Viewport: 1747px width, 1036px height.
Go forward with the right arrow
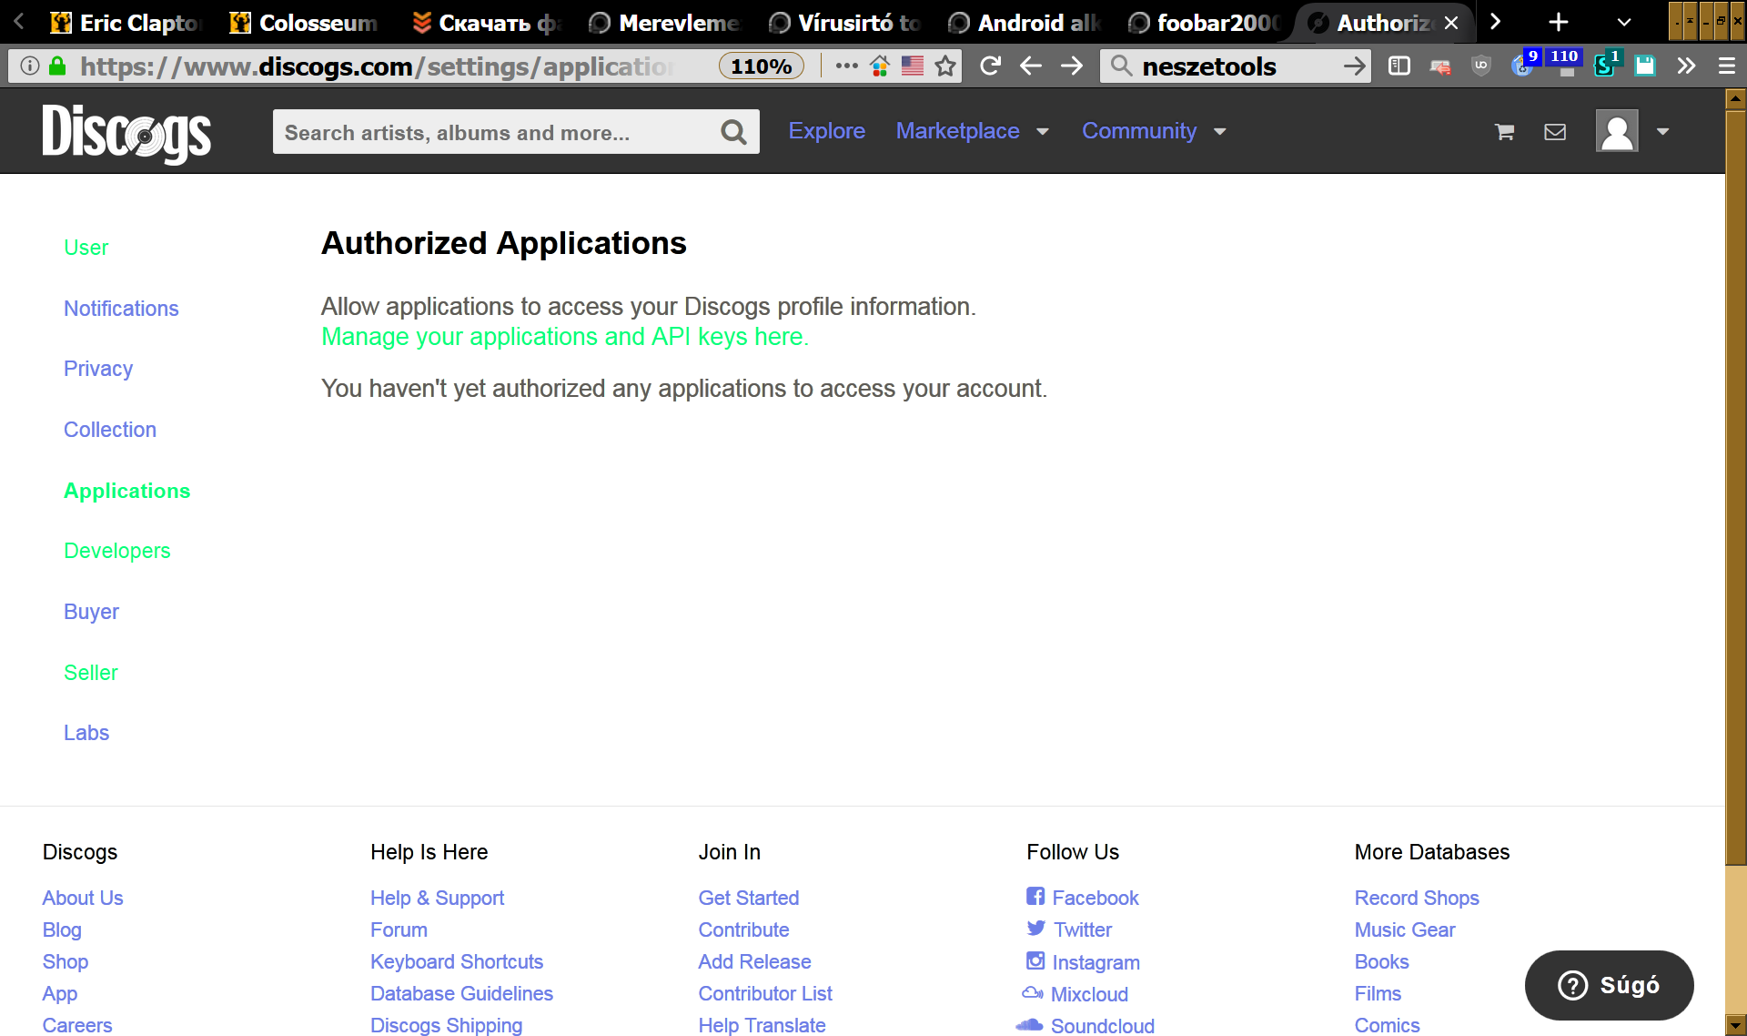tap(1072, 66)
